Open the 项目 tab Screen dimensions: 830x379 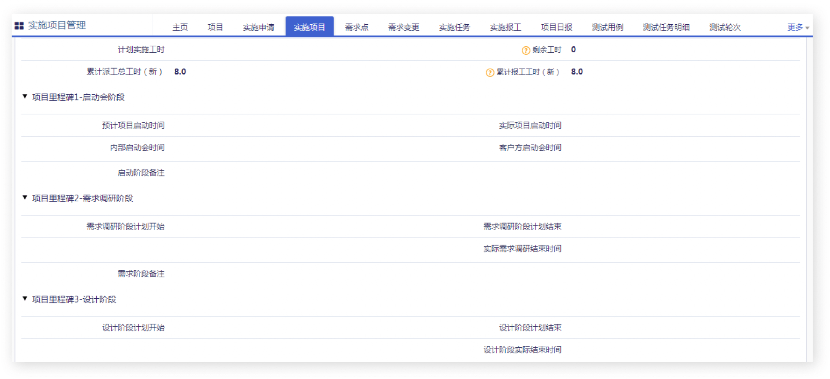point(215,27)
